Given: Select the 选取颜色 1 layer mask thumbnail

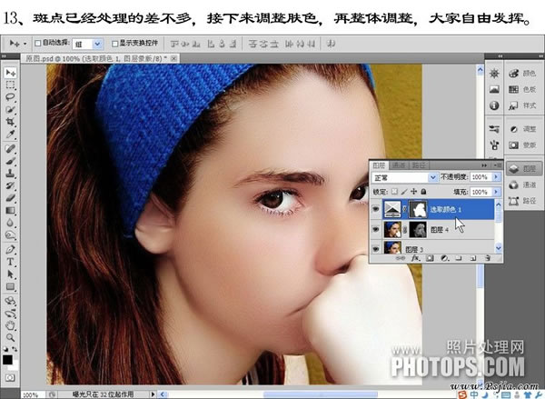Looking at the screenshot, I should coord(418,209).
